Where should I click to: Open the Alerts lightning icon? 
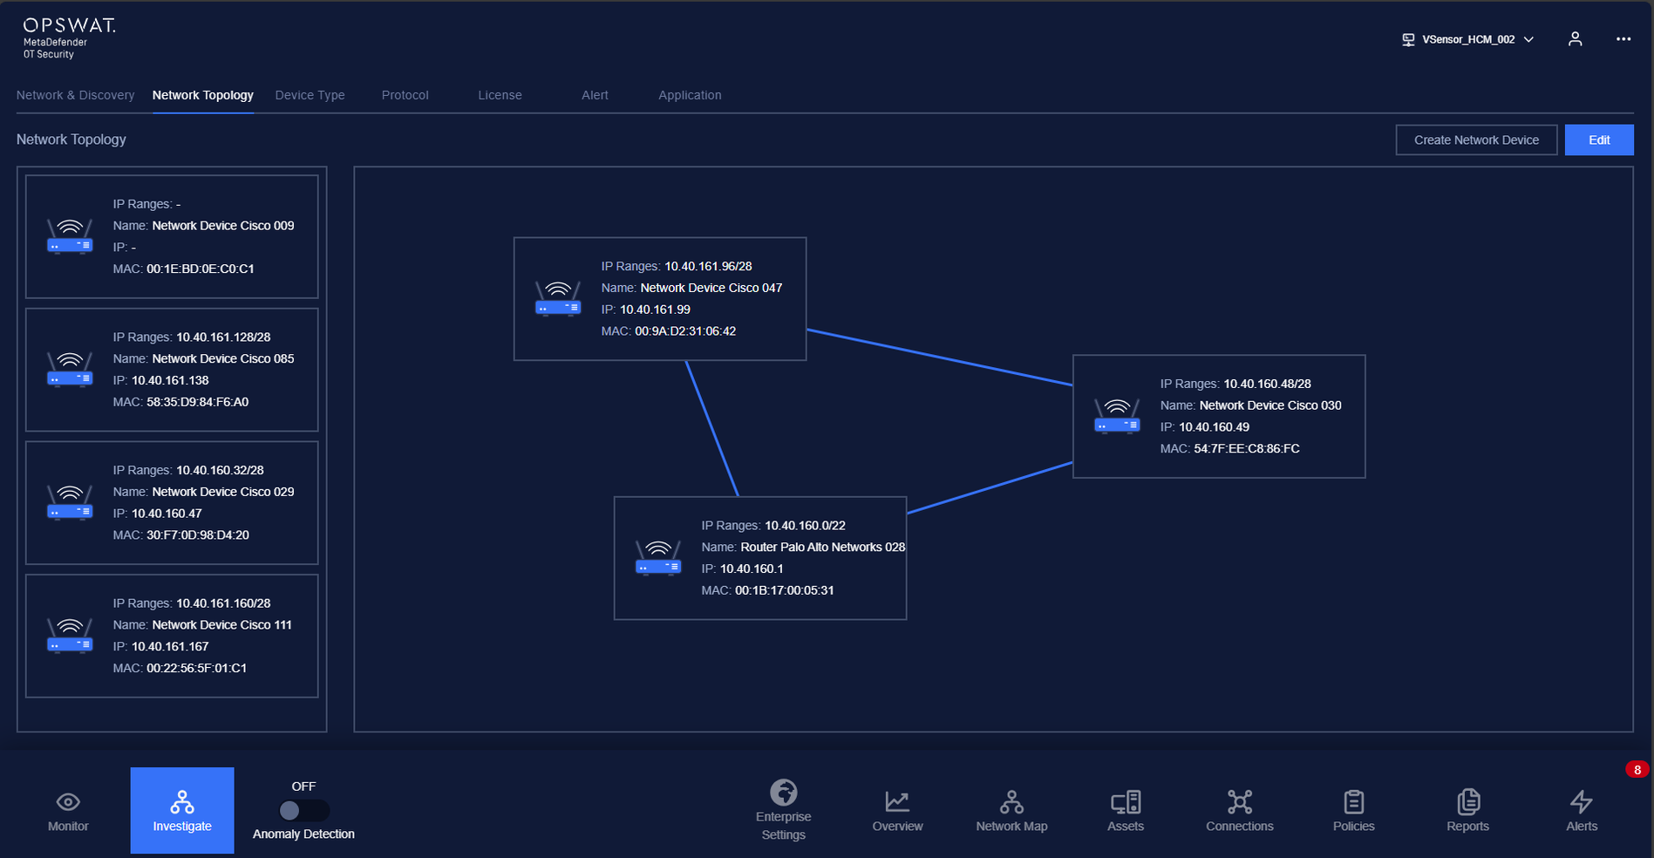(1582, 801)
